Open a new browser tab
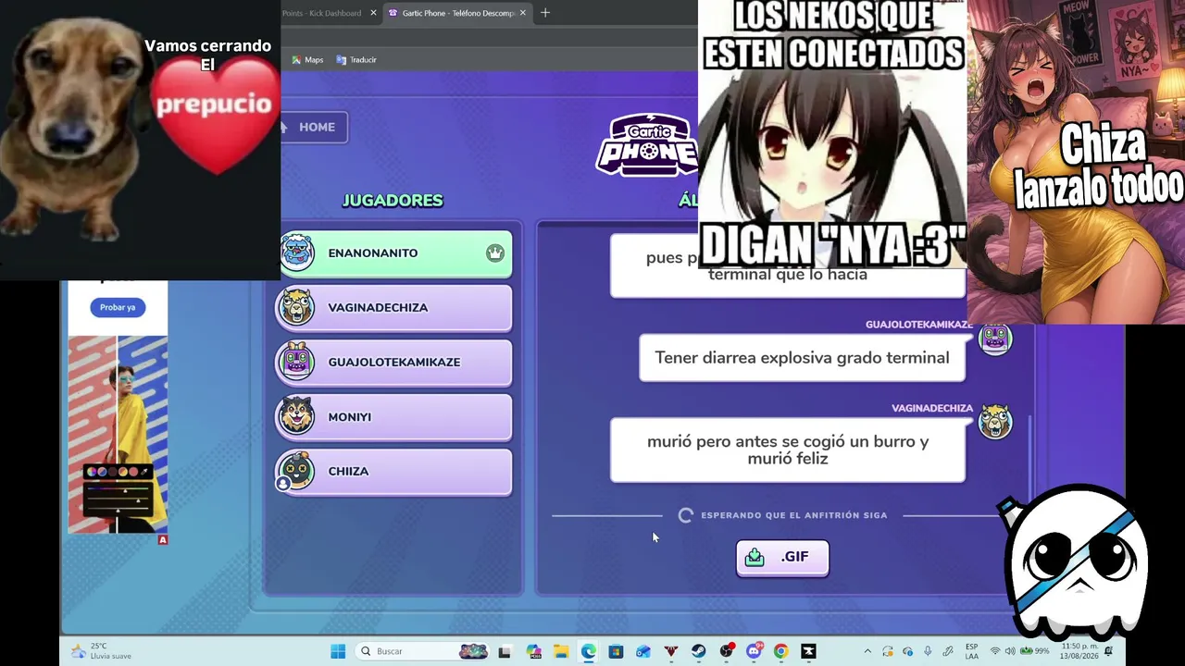Screen dimensions: 1185x666 tap(545, 13)
